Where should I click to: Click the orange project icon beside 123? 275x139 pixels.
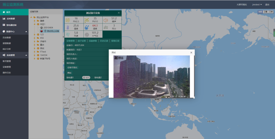coord(38,35)
